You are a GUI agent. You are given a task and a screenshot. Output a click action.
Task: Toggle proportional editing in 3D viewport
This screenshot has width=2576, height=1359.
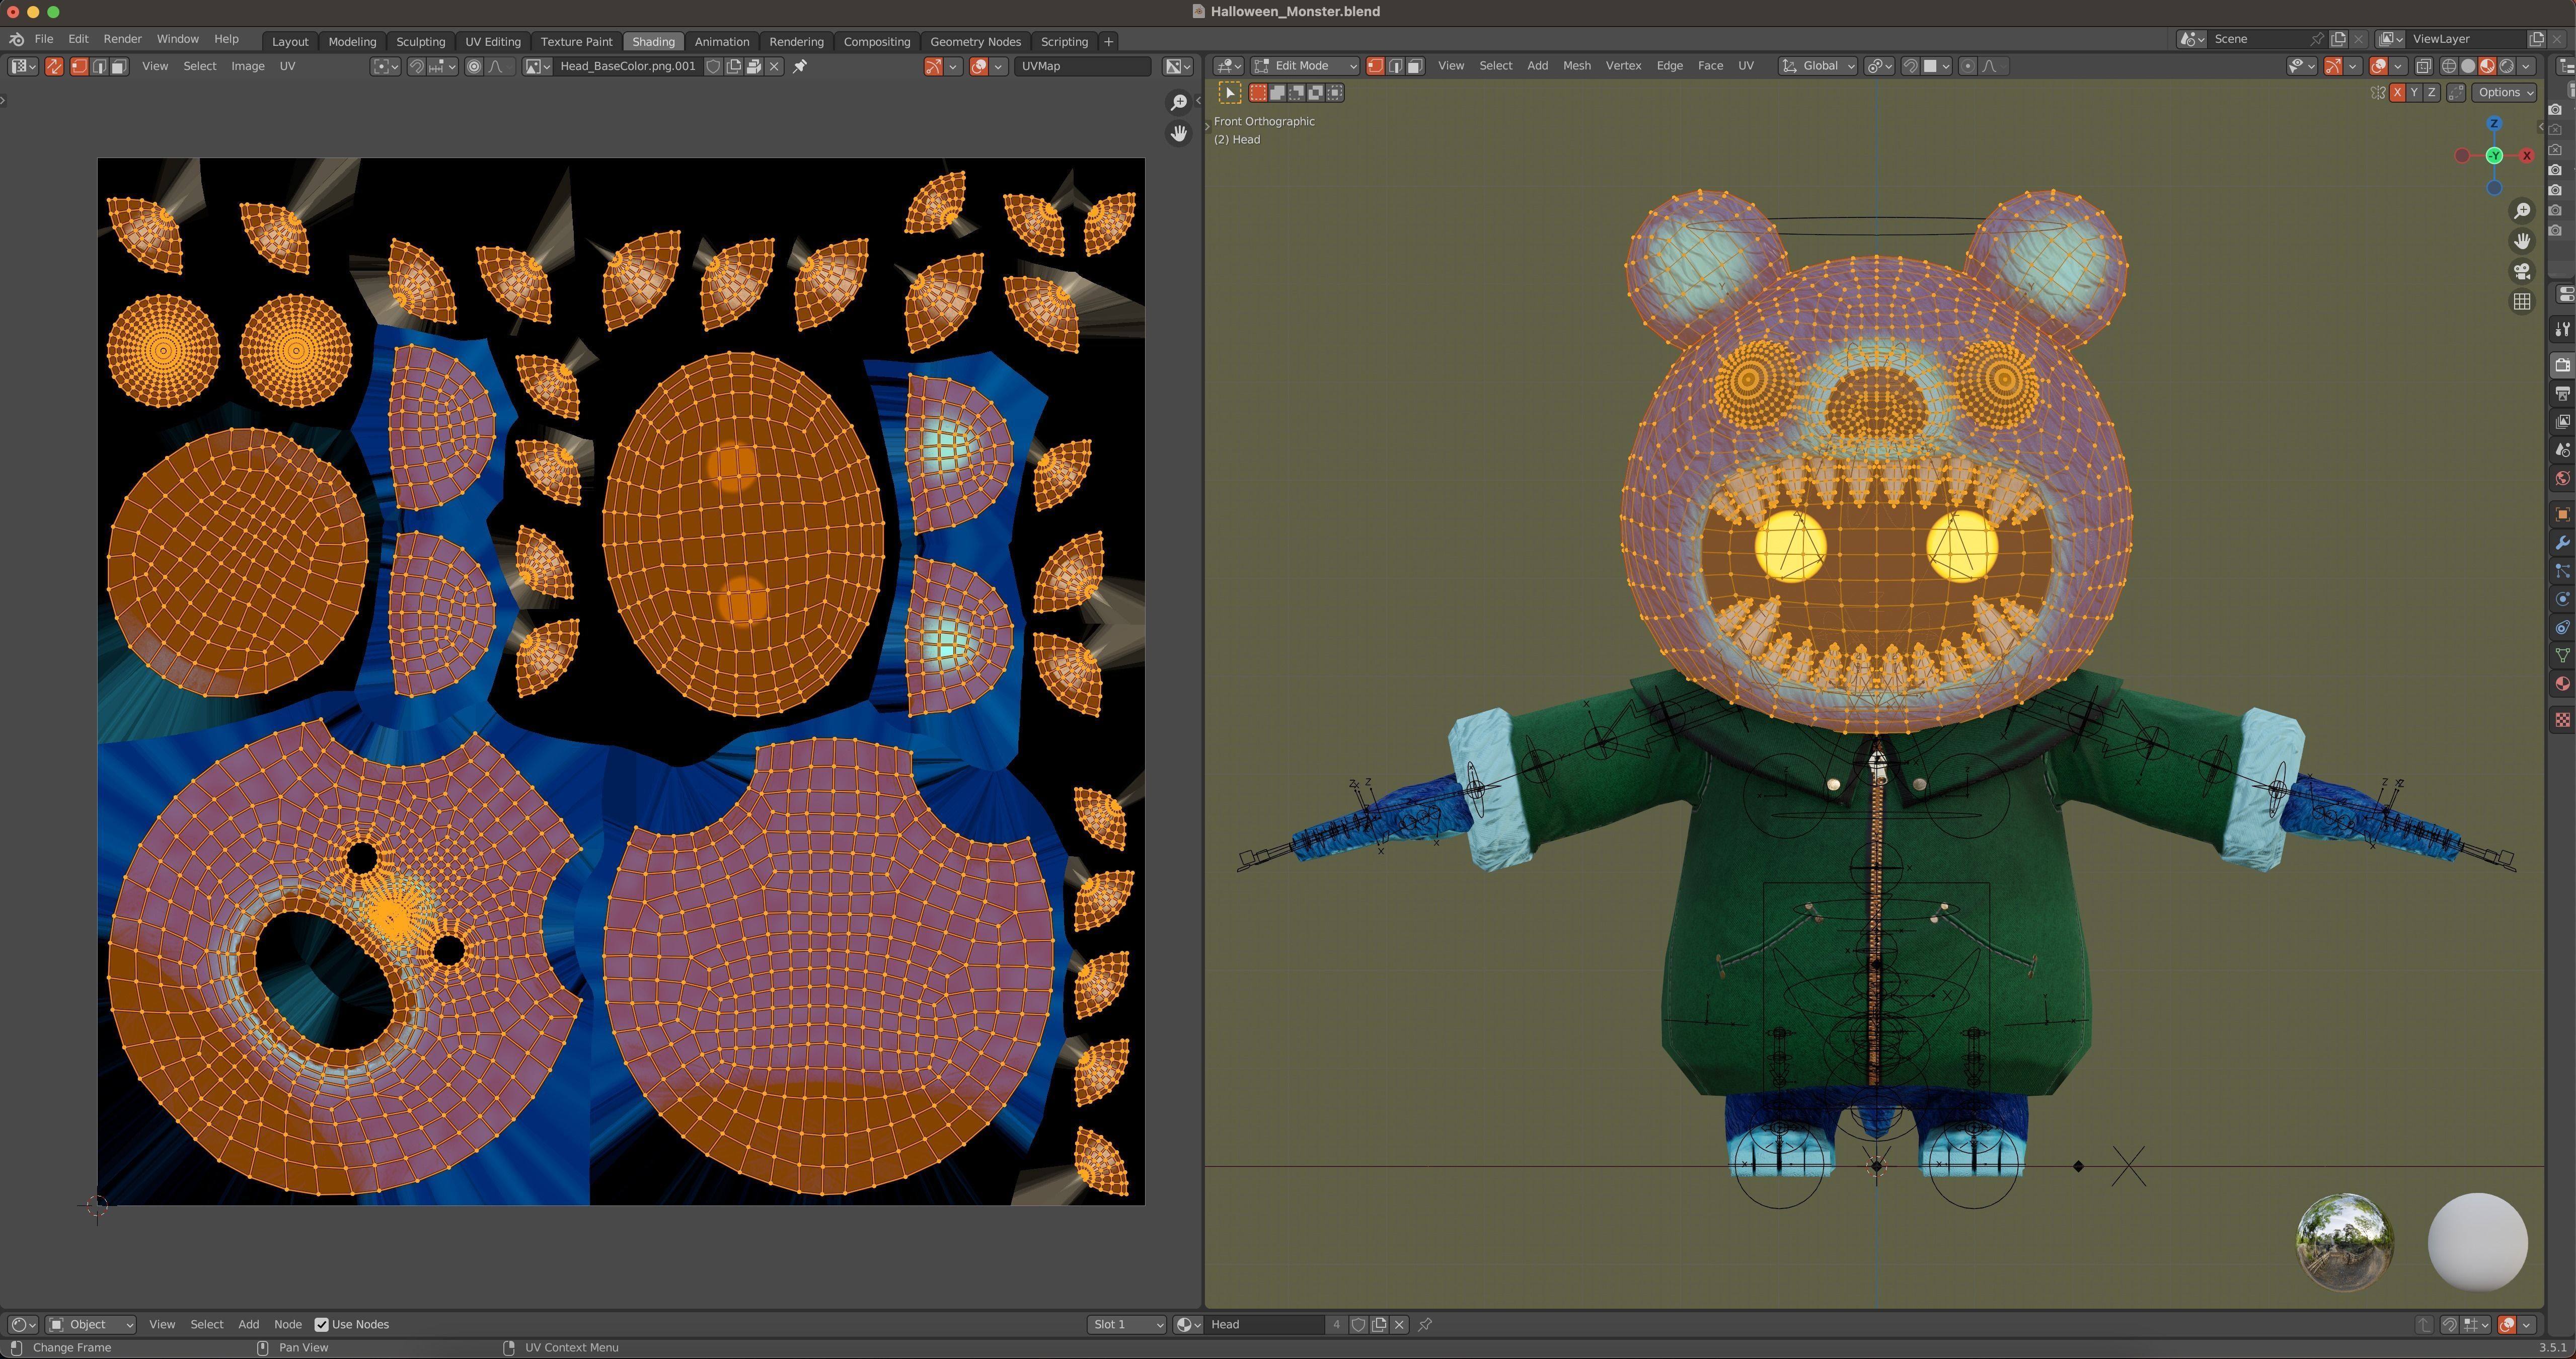click(1968, 66)
